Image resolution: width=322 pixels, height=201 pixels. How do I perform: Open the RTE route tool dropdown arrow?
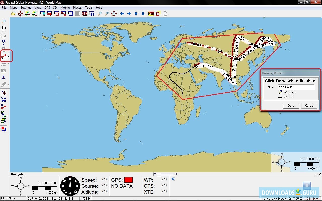[8, 57]
